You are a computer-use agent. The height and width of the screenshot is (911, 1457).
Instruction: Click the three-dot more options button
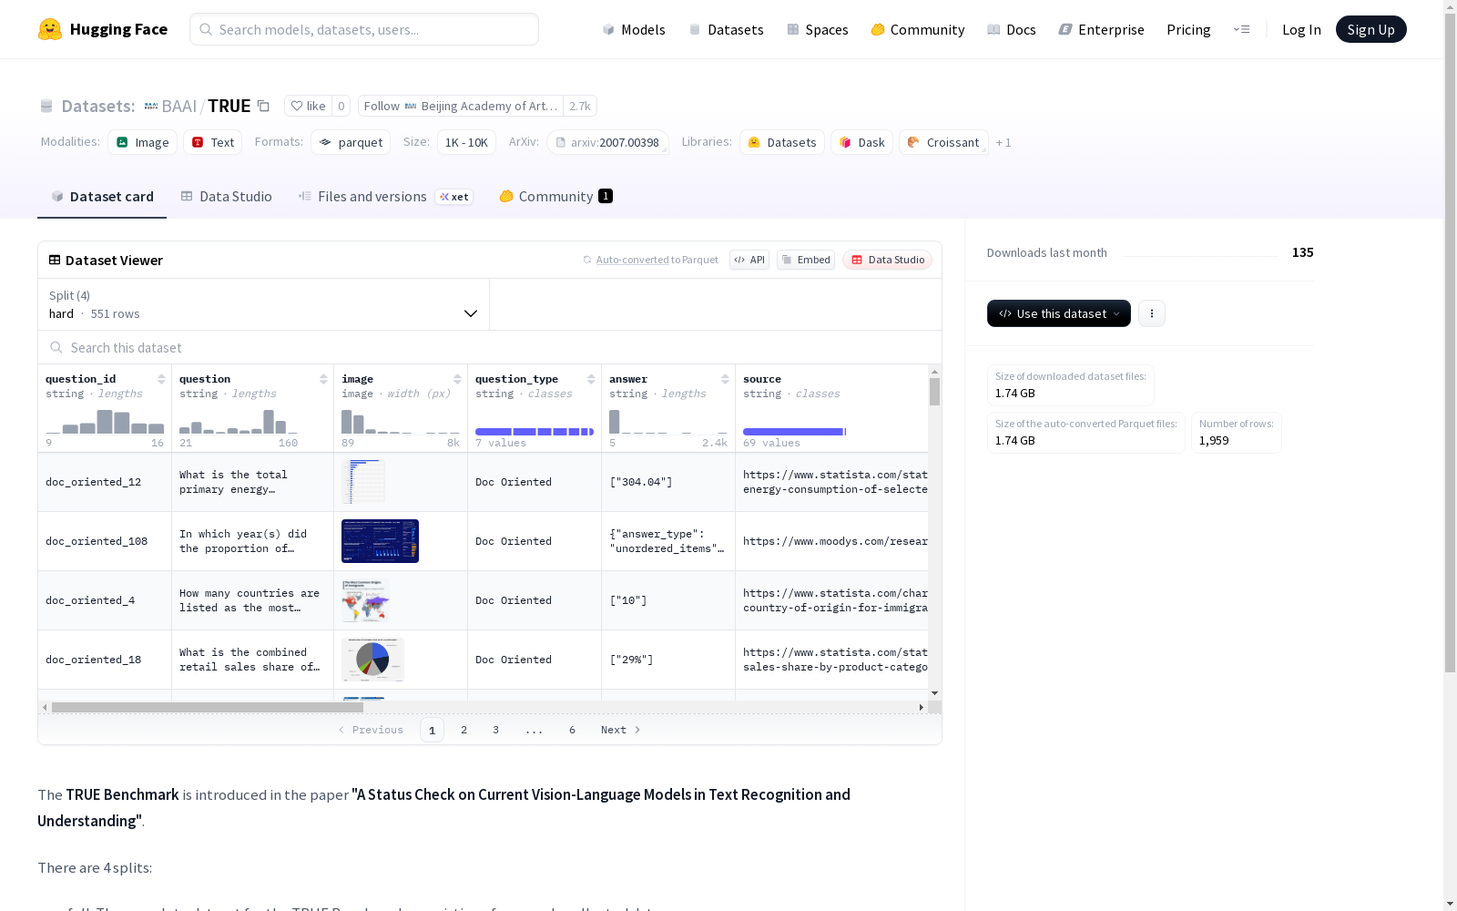[1152, 313]
